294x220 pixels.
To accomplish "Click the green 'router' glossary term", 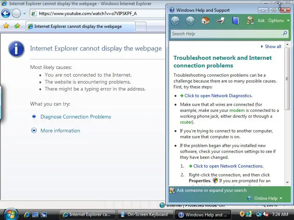I will coord(186,122).
